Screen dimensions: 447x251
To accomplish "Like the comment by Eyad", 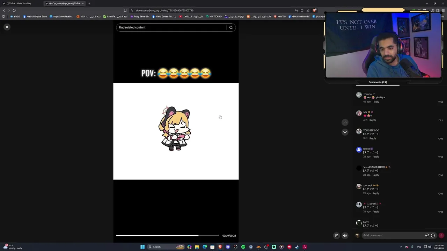I will point(439,212).
